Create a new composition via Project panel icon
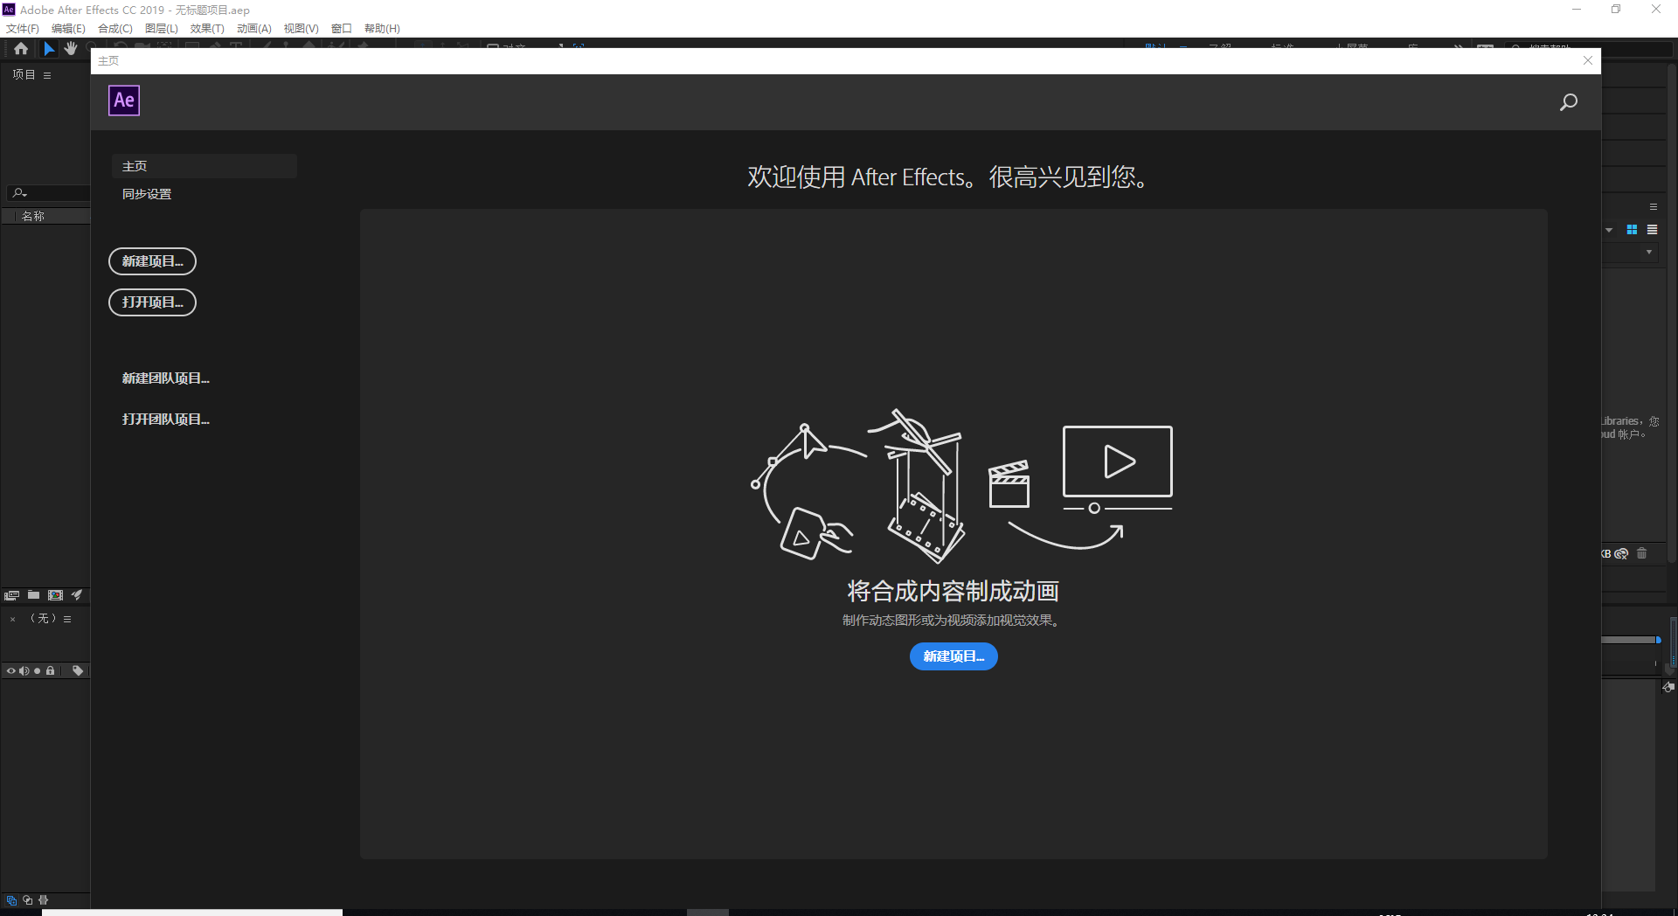The width and height of the screenshot is (1678, 916). [x=56, y=595]
